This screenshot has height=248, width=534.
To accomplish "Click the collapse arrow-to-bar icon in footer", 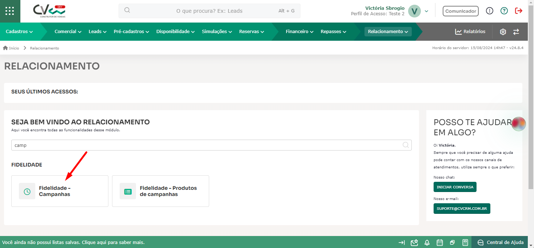I will tap(402, 243).
